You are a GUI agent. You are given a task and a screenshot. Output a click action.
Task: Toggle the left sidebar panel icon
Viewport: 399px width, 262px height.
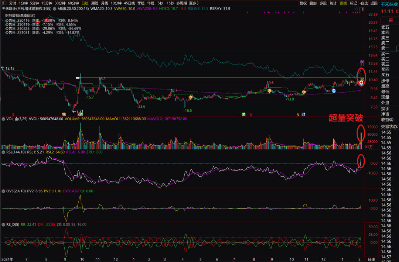(x=4, y=3)
